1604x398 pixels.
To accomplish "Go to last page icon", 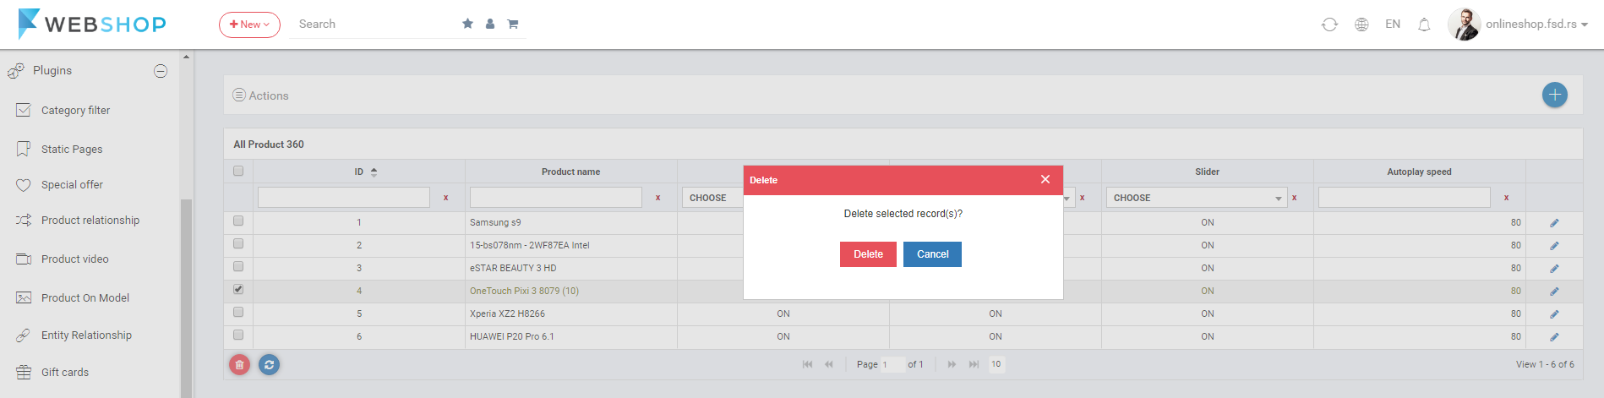I will [974, 364].
